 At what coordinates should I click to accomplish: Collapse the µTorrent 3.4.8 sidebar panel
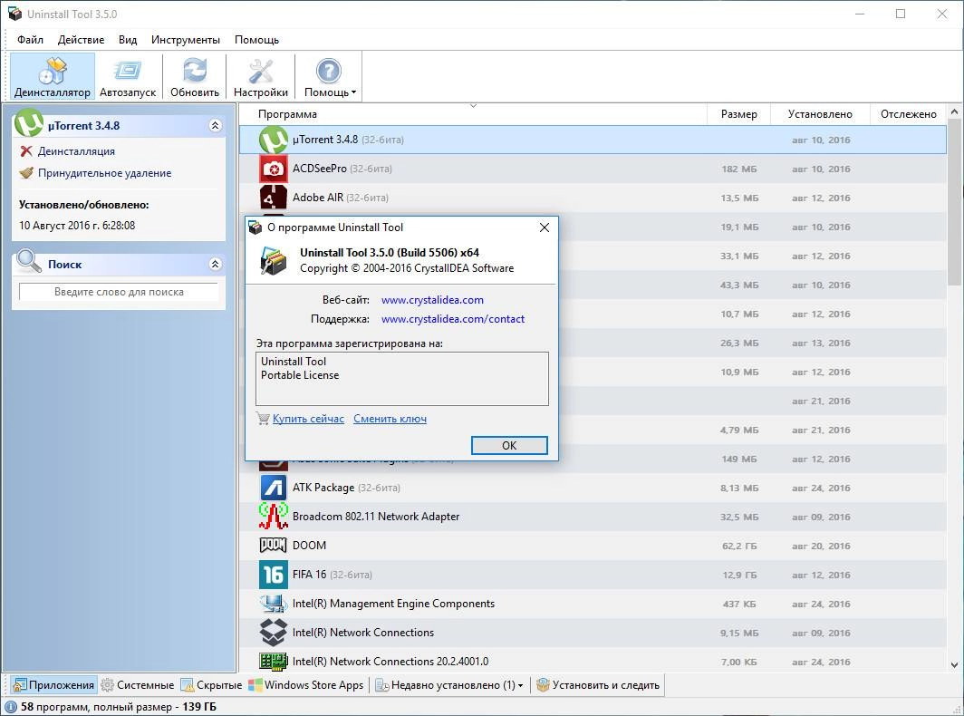pyautogui.click(x=216, y=125)
